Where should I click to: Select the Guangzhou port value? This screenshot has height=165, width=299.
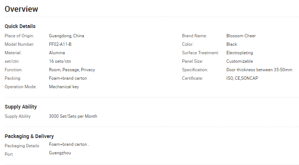[60, 153]
